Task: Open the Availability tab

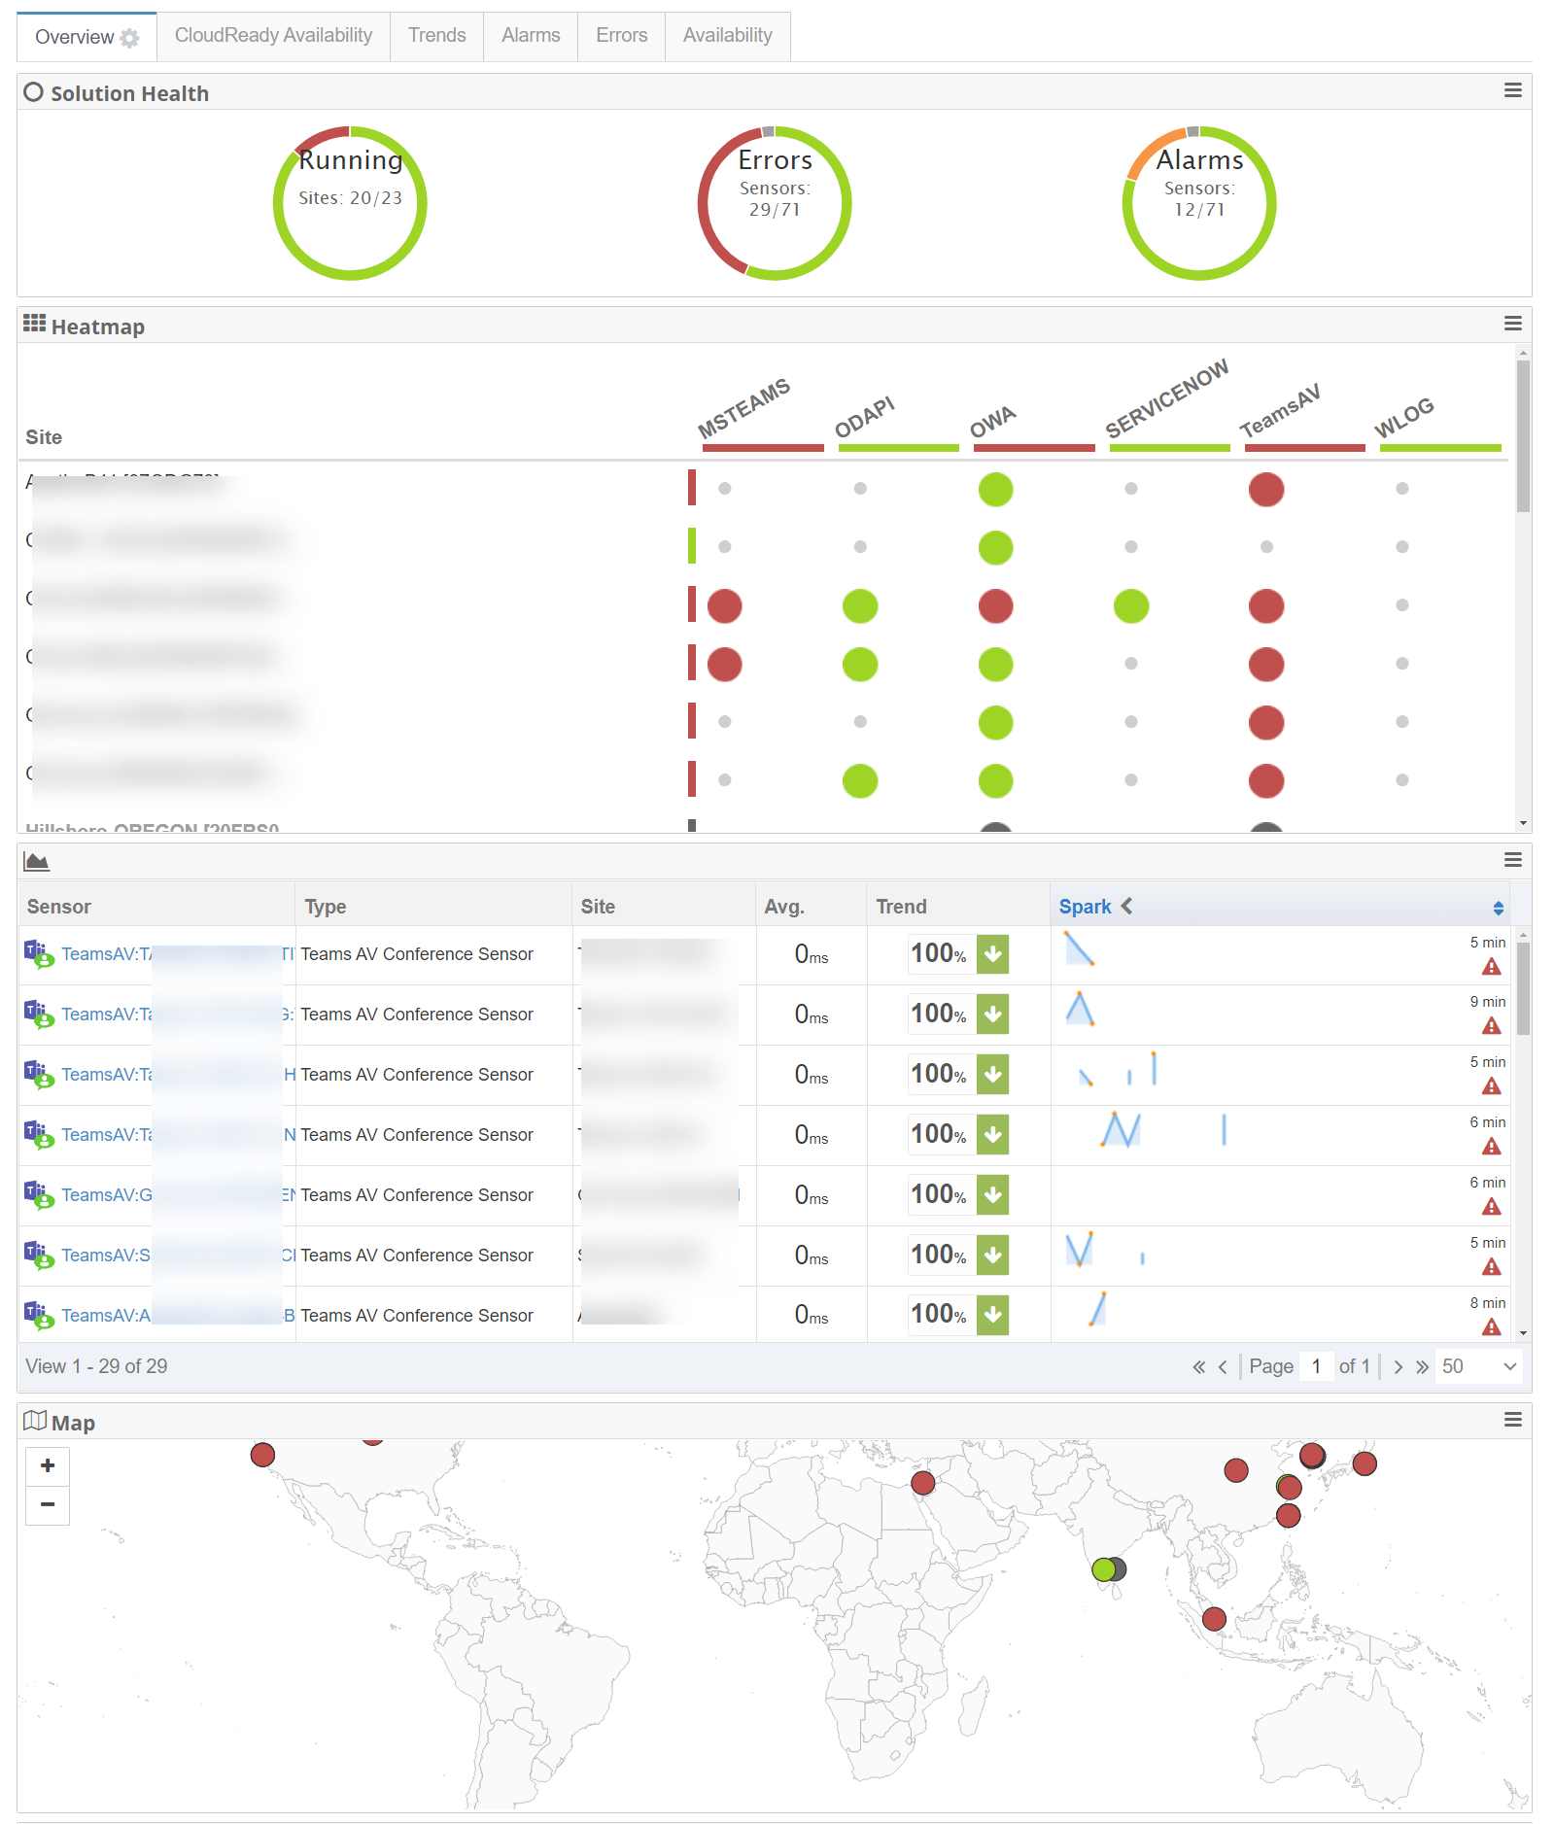Action: click(727, 36)
